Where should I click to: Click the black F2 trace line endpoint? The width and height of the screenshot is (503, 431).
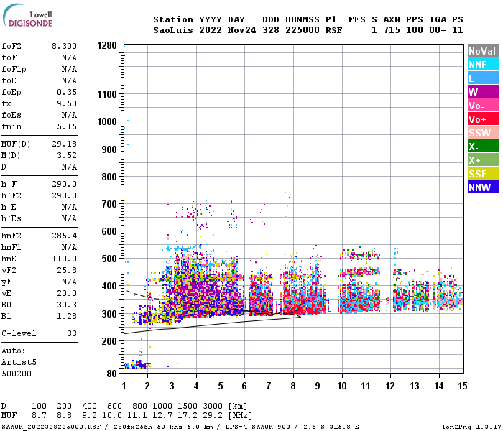pos(300,316)
